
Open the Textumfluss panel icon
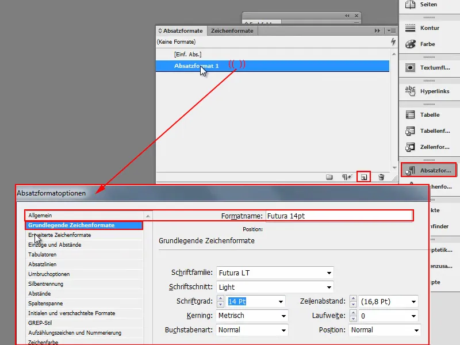410,68
